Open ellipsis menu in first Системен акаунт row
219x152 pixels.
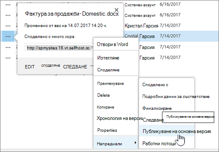(8, 5)
